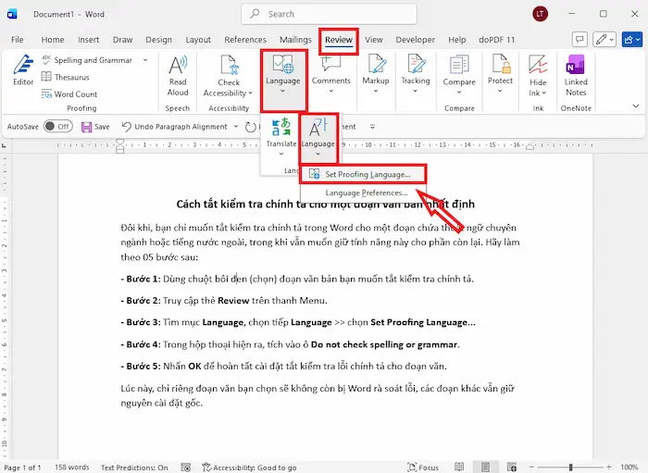
Task: Open the Mailings ribbon tab
Action: [x=295, y=40]
